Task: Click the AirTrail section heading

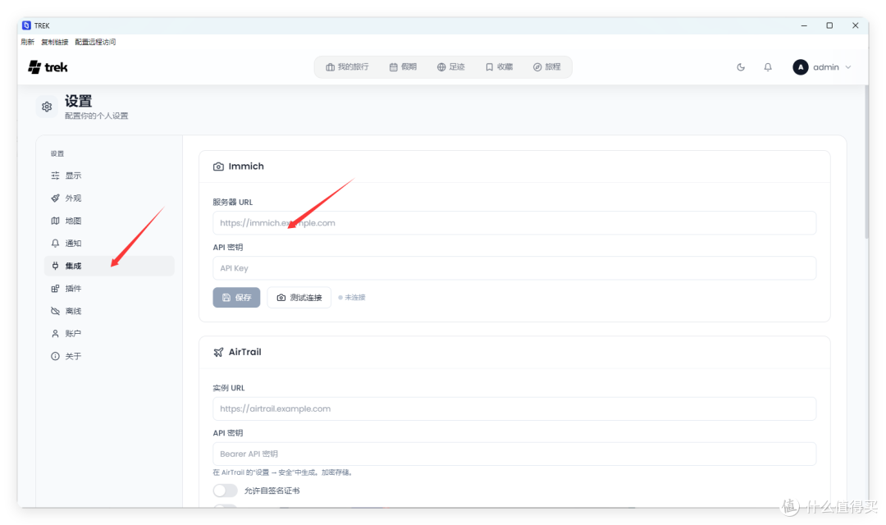Action: 244,352
